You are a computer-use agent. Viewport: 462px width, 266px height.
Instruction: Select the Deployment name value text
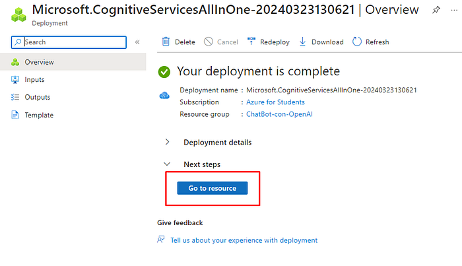coord(331,90)
